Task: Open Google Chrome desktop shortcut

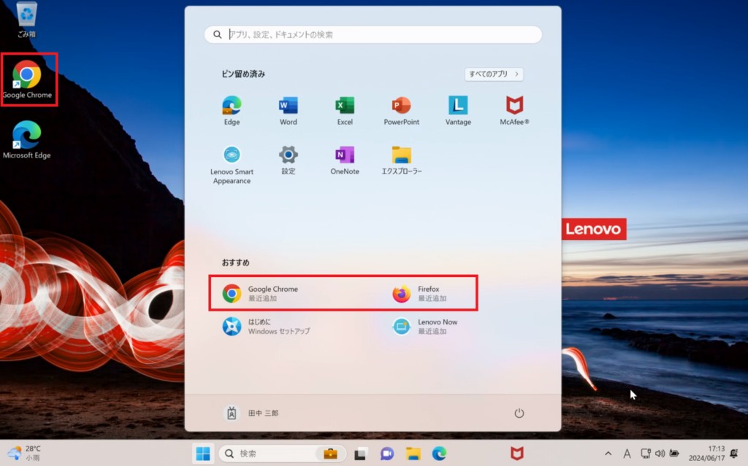Action: [x=27, y=79]
